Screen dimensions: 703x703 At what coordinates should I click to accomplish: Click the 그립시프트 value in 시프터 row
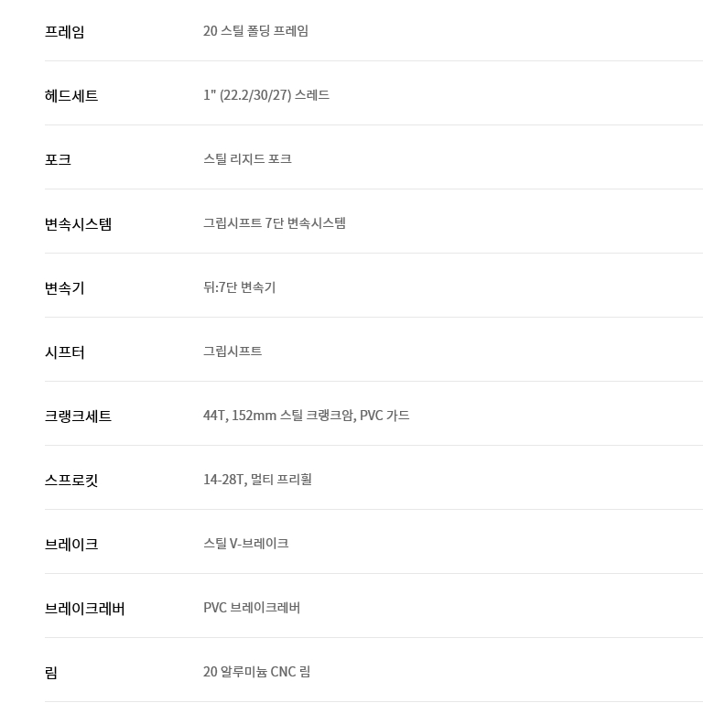233,351
